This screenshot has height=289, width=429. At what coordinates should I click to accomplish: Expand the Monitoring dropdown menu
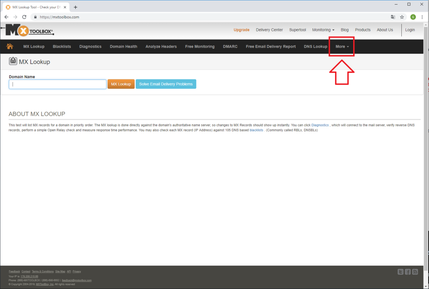(323, 30)
